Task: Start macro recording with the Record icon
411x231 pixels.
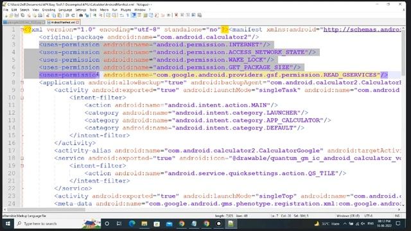Action: tap(176, 15)
